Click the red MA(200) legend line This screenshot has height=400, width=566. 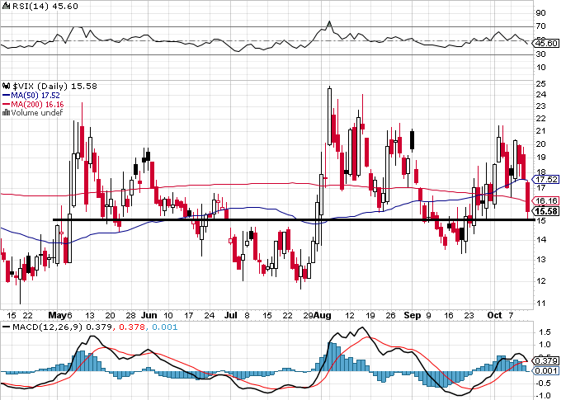pos(5,104)
